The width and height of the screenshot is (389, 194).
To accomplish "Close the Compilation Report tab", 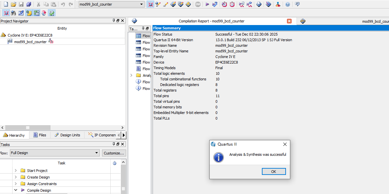I will (x=289, y=21).
